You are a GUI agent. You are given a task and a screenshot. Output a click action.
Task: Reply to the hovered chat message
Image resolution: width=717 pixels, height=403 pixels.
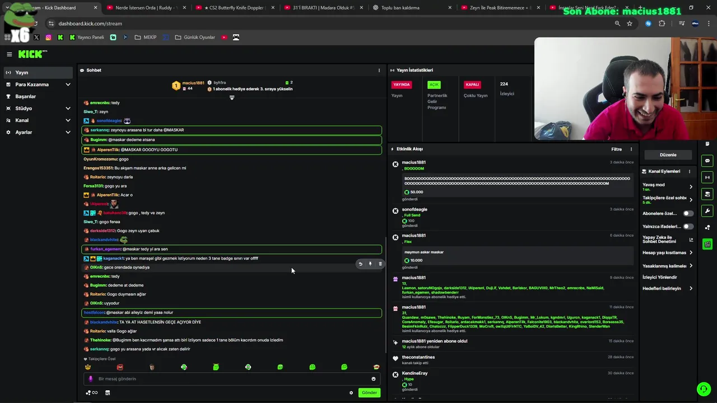click(360, 264)
